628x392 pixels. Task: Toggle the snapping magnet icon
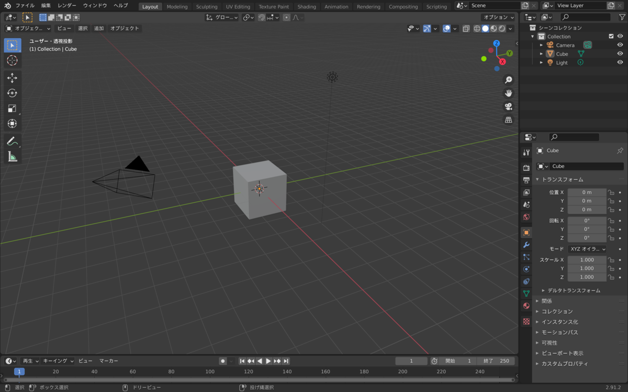tap(262, 17)
